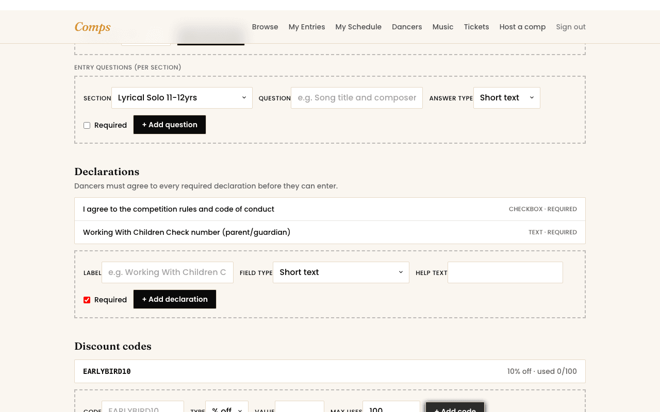Click Sign out
660x412 pixels.
[571, 27]
